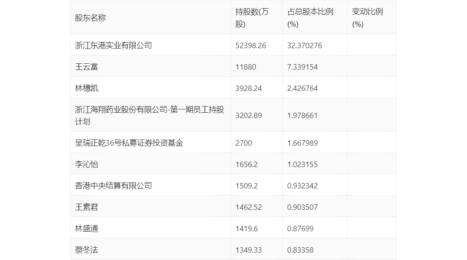Viewport: 467px width, 260px height.
Task: Click the 占总股本比例(%) column header
Action: [310, 18]
